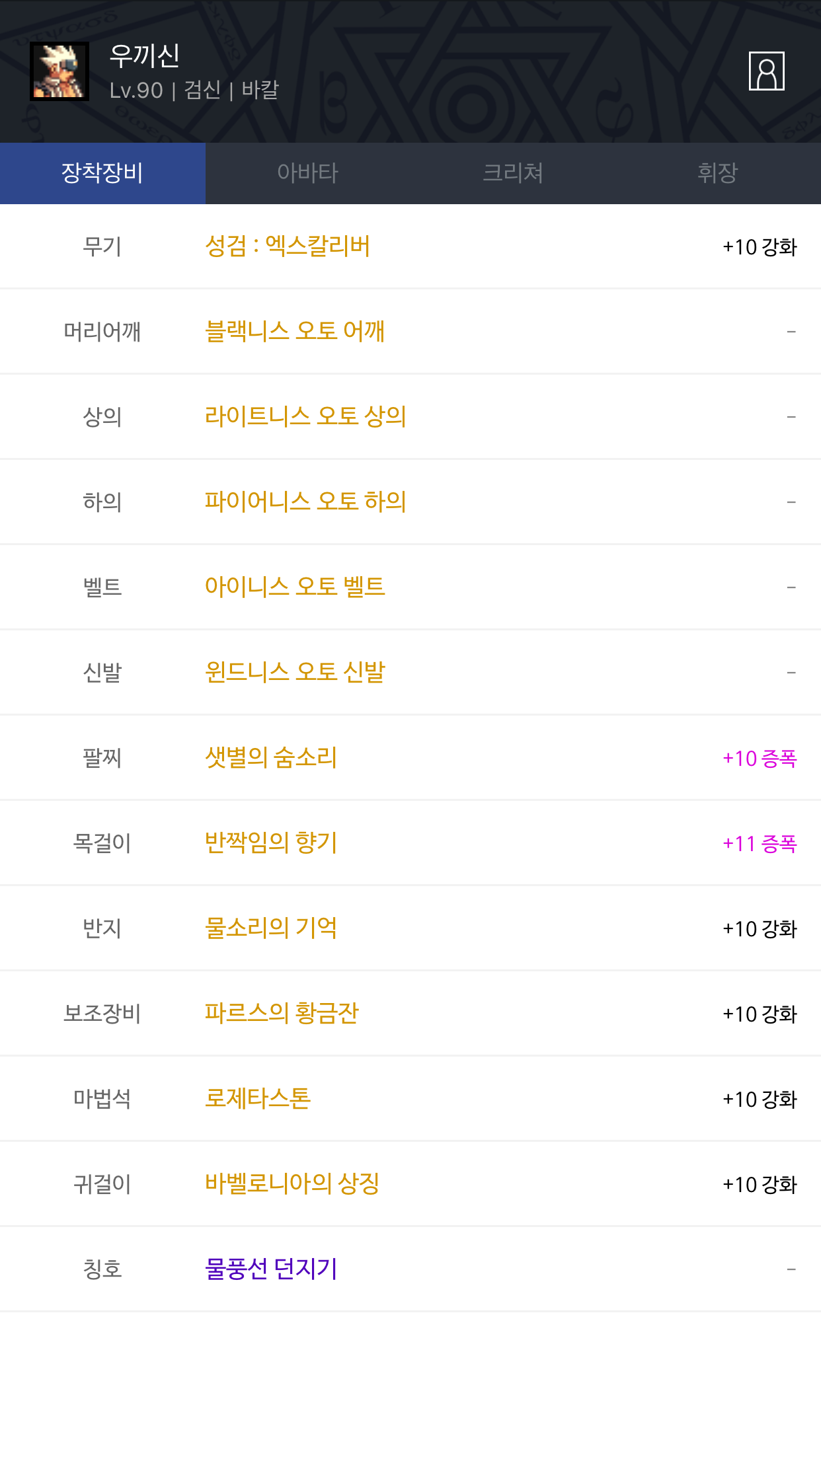View bracelet 샛별의 숨소리
The image size is (821, 1459).
point(271,757)
